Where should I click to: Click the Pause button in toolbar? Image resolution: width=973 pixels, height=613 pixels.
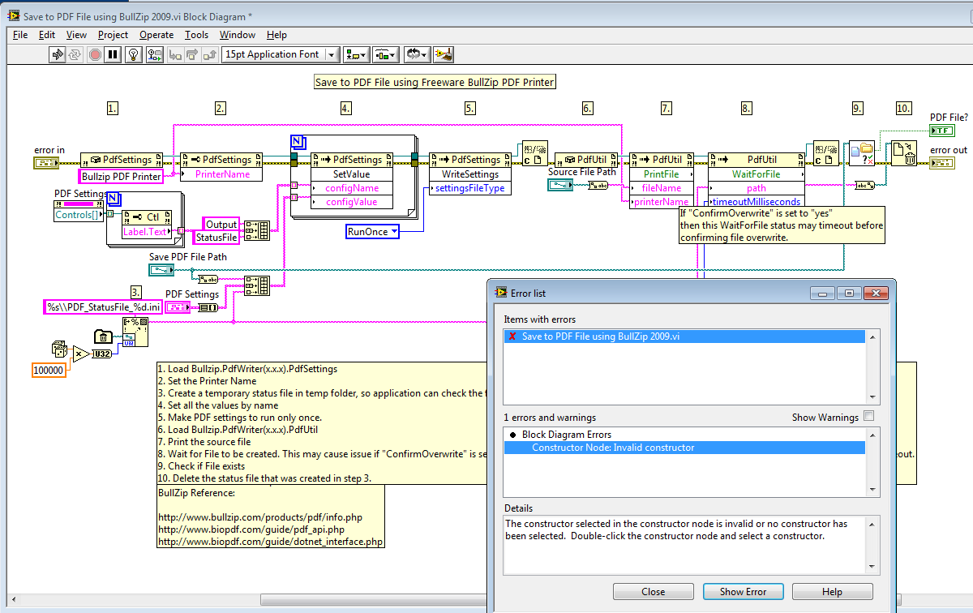(114, 54)
